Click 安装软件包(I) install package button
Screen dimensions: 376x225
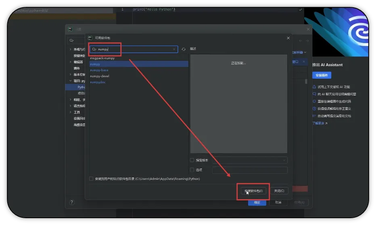click(253, 191)
